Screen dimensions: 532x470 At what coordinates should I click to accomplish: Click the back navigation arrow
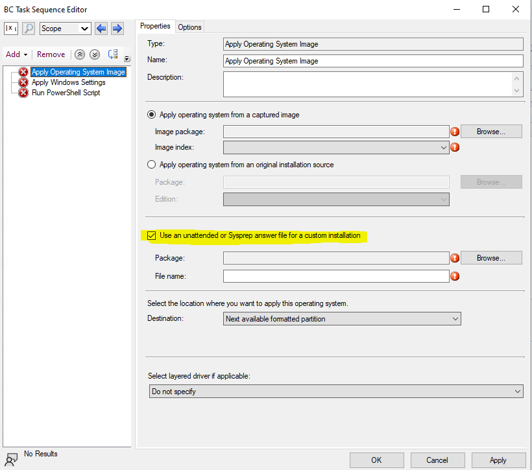pos(101,29)
